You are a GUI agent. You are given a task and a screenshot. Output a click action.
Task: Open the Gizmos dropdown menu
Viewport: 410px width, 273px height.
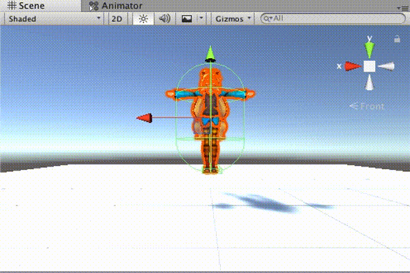(233, 18)
